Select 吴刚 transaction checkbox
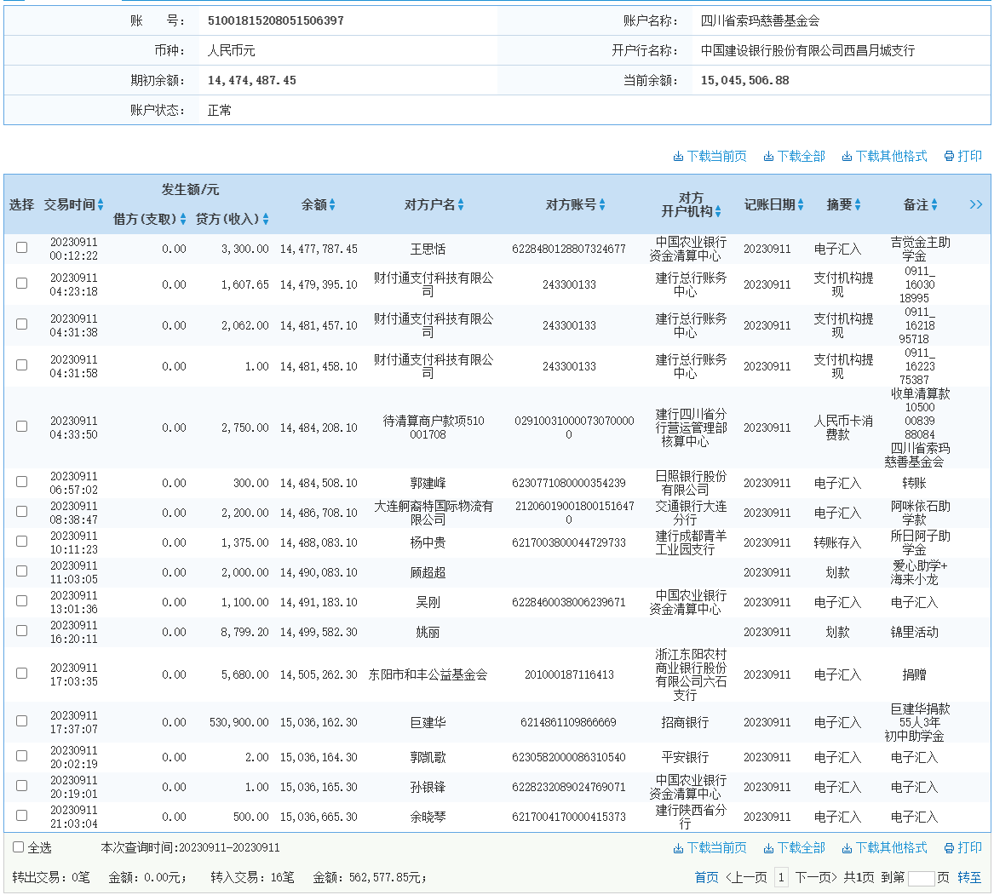The image size is (994, 895). pyautogui.click(x=21, y=601)
